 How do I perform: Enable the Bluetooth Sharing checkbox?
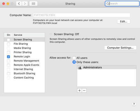(8, 73)
